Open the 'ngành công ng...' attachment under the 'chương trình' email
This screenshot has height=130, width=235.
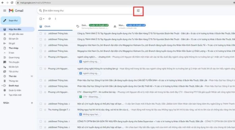point(89,62)
